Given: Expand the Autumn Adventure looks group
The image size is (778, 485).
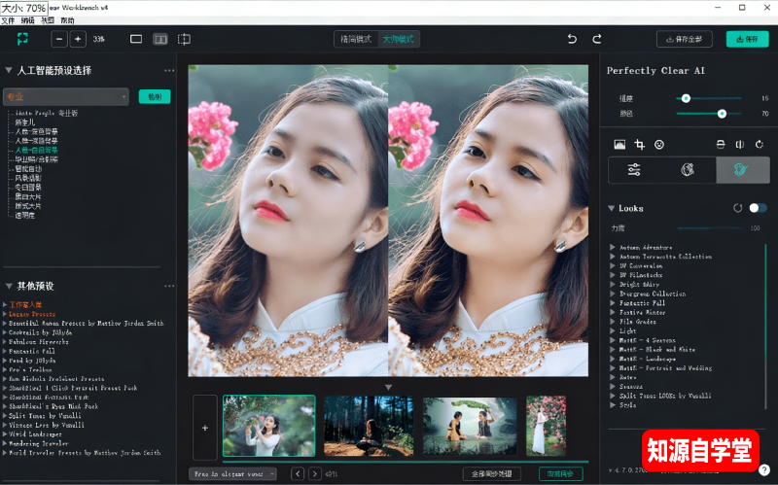Looking at the screenshot, I should pyautogui.click(x=612, y=247).
